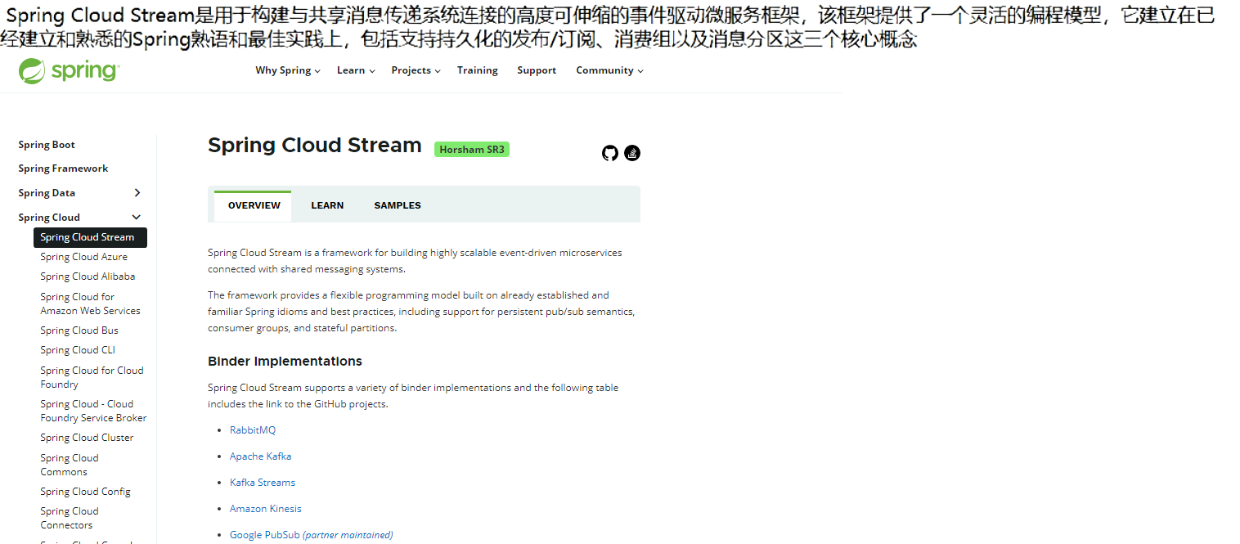Open the RabbitMQ binder link

coord(253,430)
